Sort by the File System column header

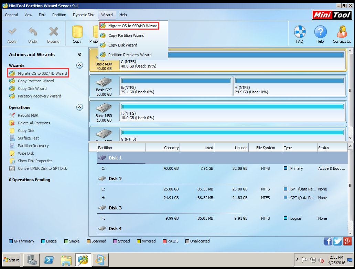pyautogui.click(x=266, y=148)
